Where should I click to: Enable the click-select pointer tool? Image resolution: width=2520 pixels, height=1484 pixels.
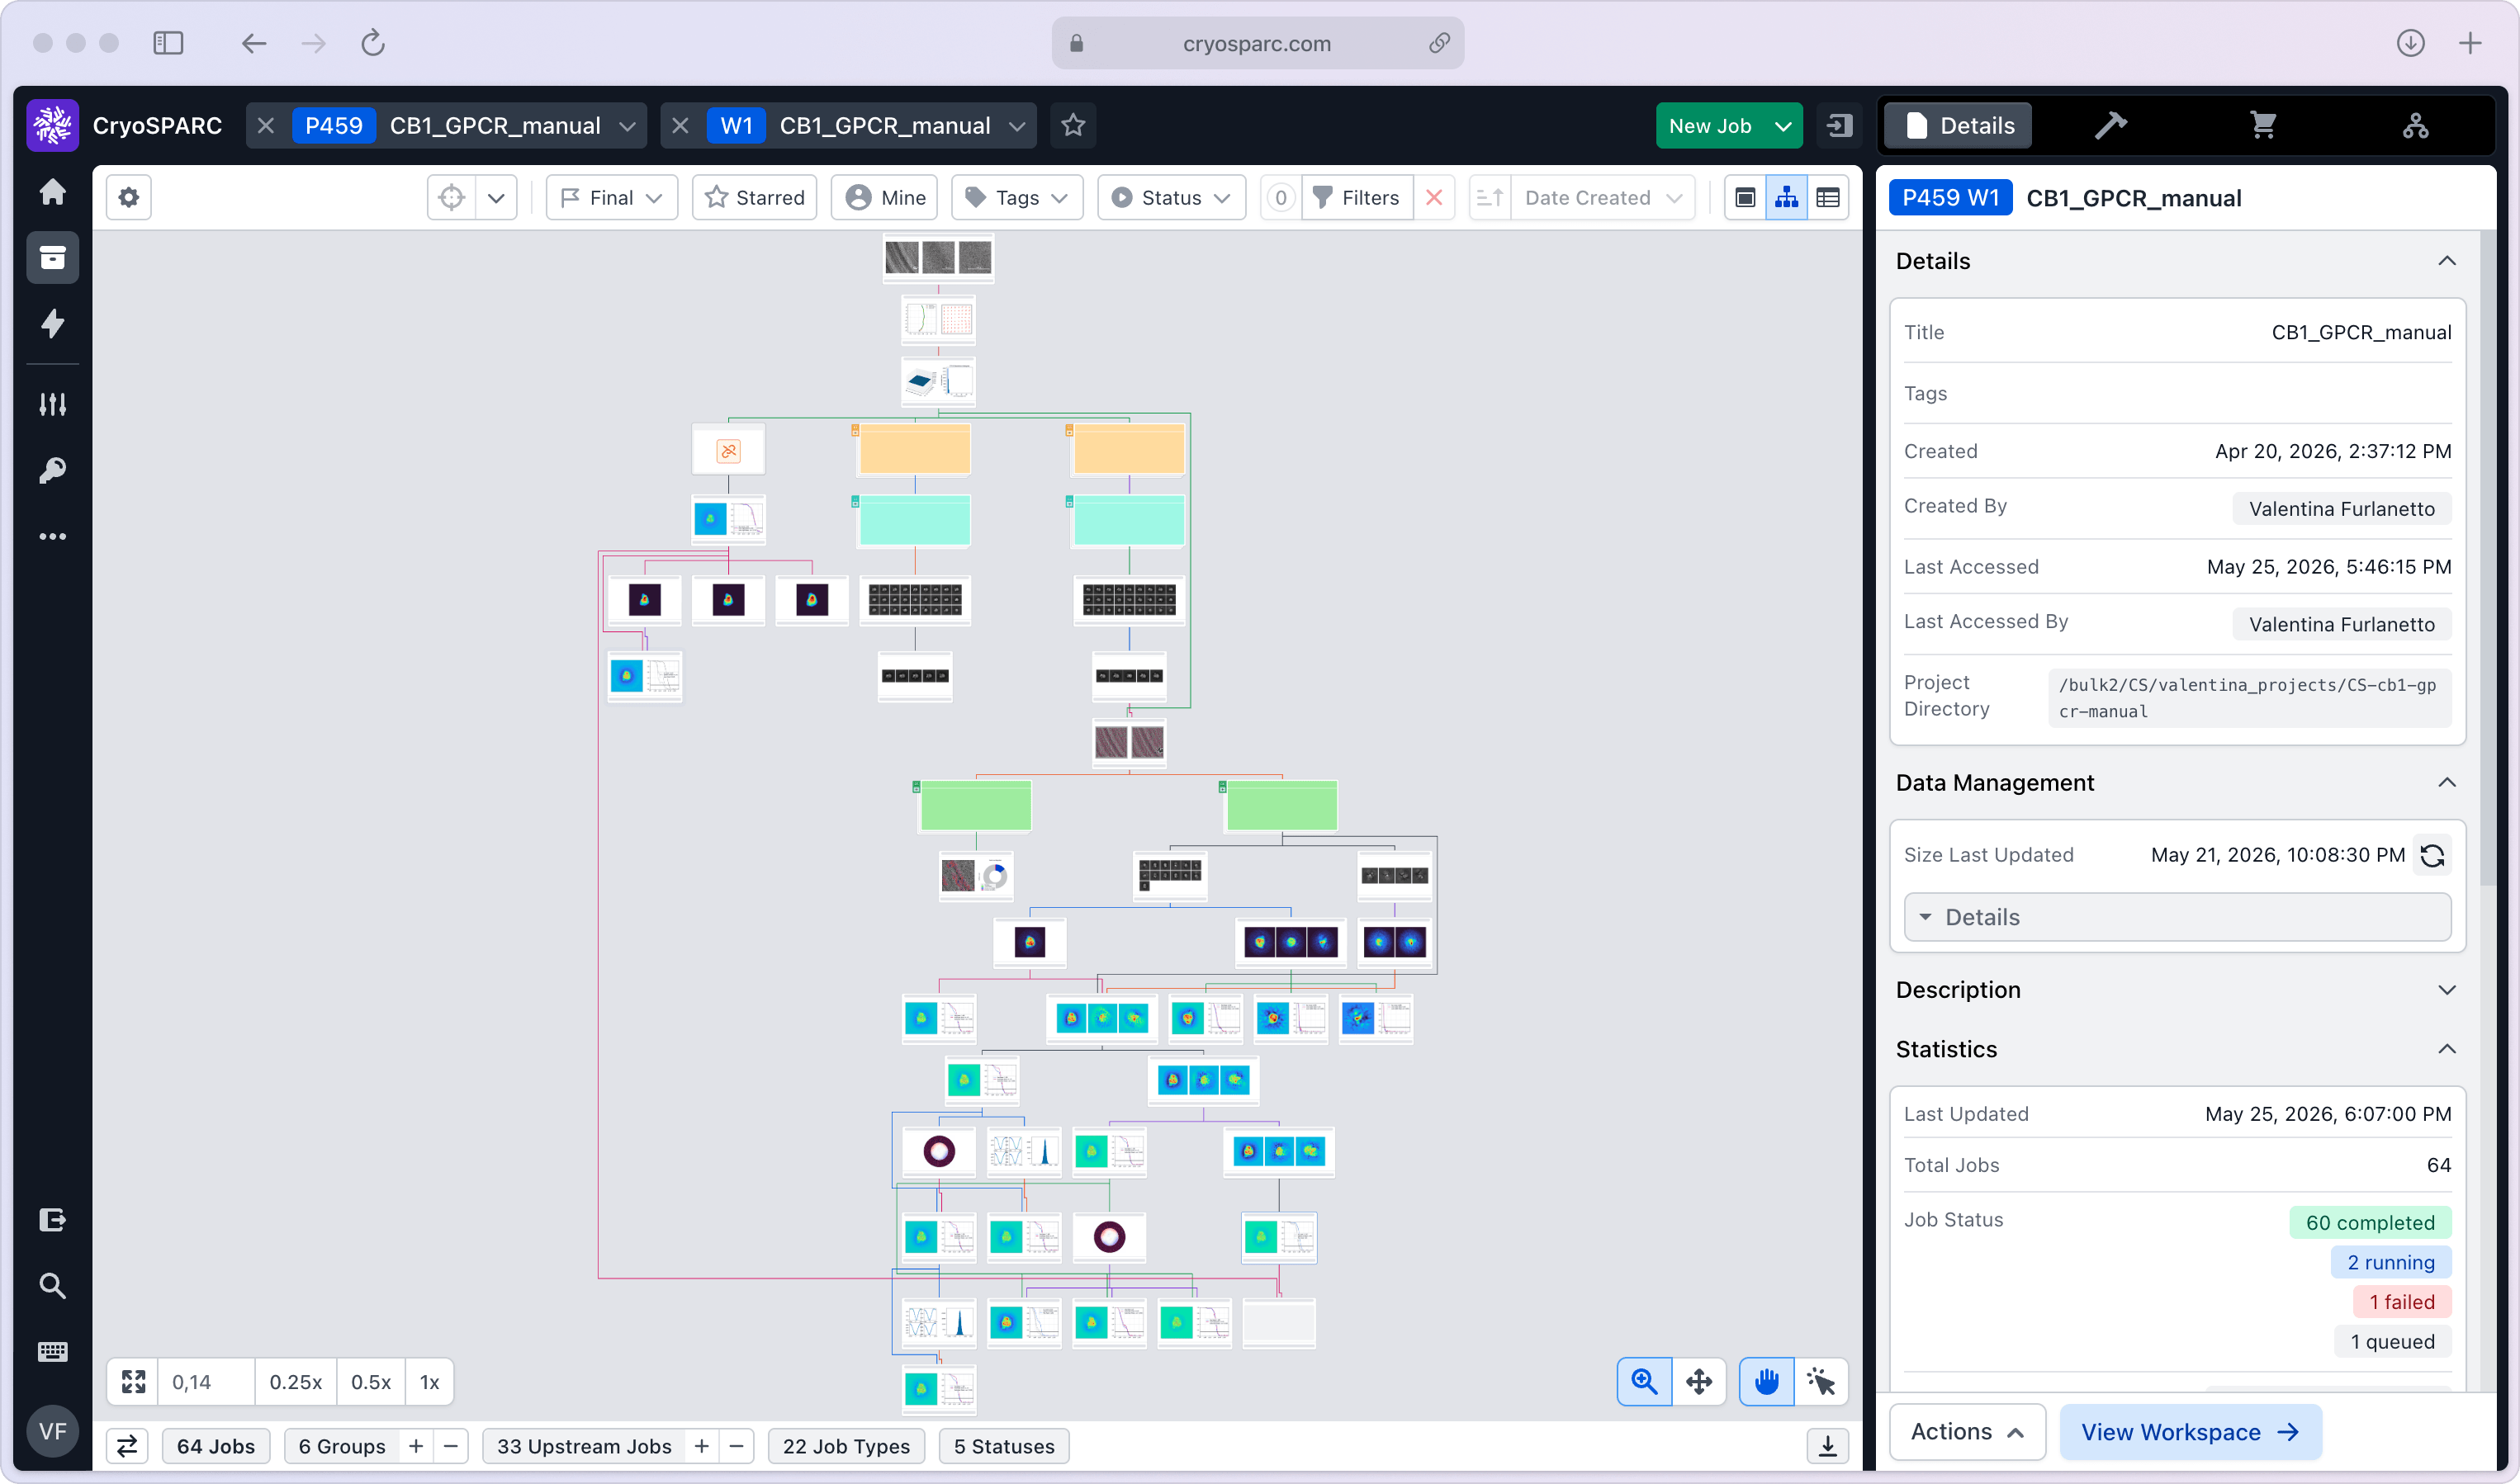(1821, 1381)
